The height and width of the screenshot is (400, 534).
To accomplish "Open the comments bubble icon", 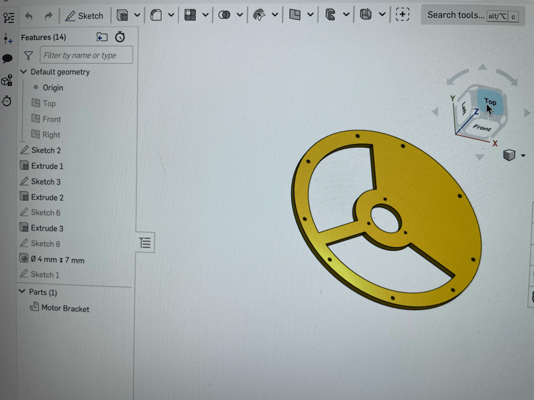I will (x=7, y=59).
